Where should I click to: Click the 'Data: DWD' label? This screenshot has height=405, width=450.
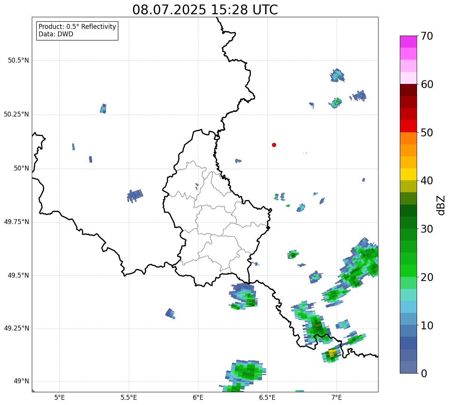pos(56,34)
